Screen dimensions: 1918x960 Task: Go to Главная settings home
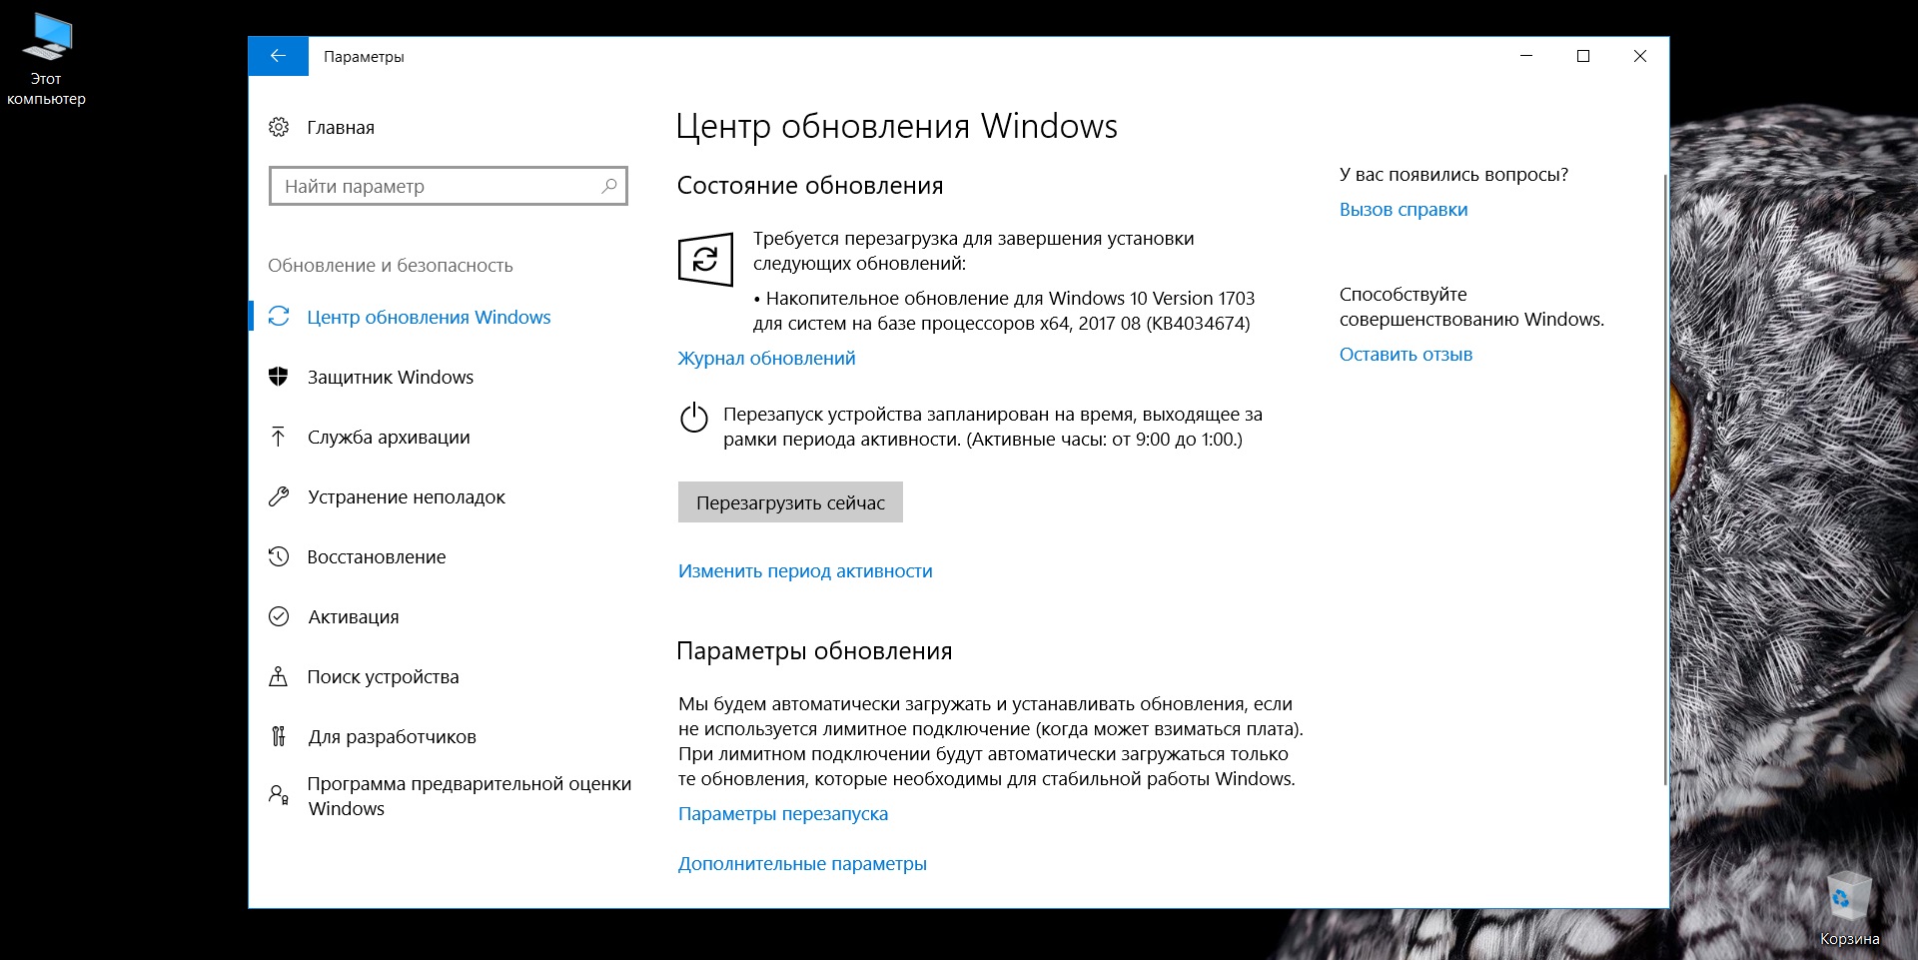point(341,127)
